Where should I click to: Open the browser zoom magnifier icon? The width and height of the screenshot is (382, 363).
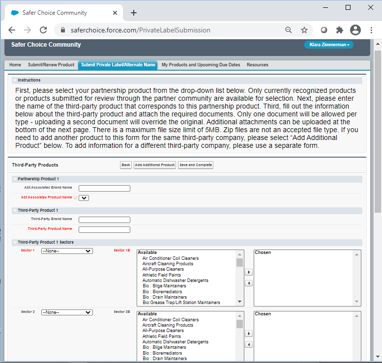click(289, 30)
